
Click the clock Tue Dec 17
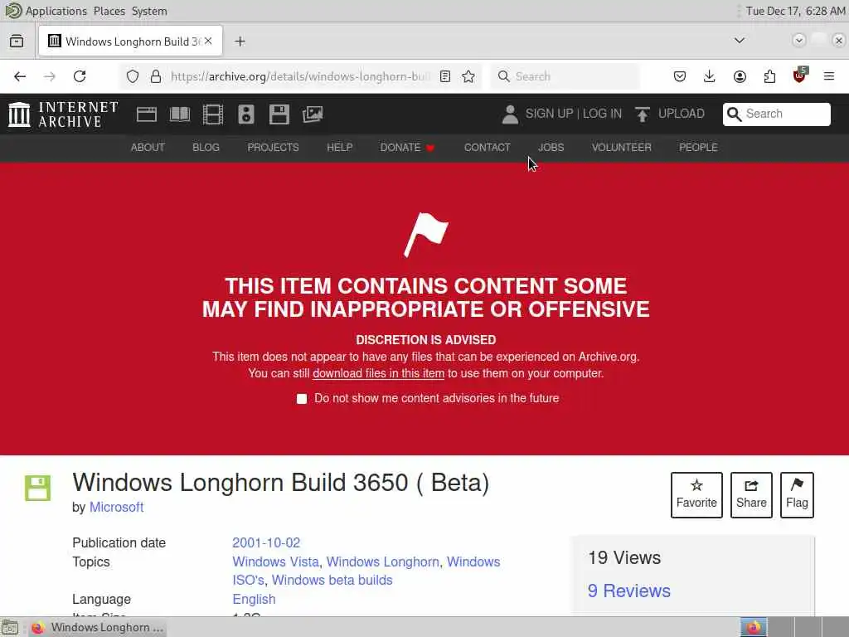click(x=795, y=11)
